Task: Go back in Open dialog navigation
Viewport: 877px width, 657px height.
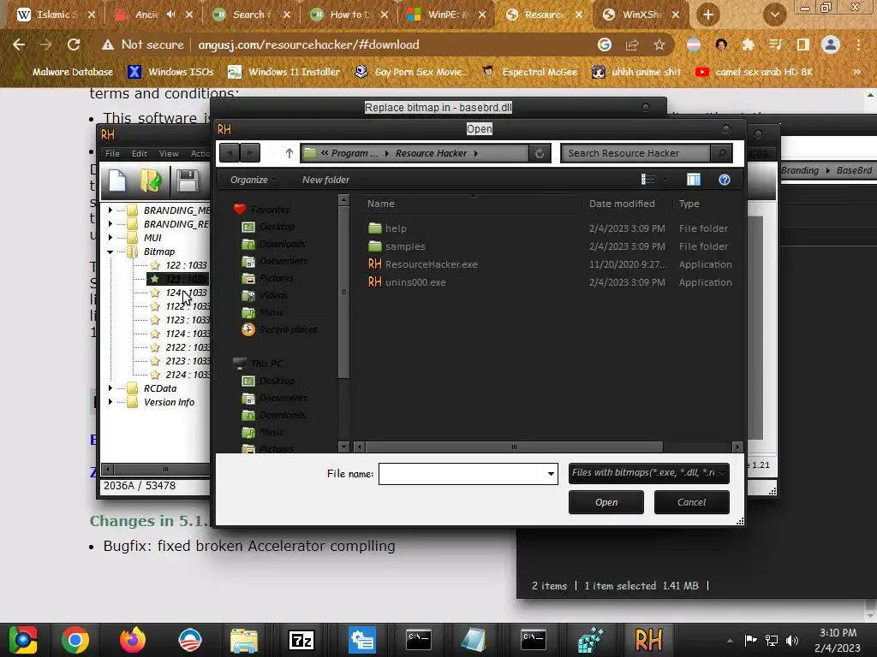Action: pyautogui.click(x=230, y=152)
